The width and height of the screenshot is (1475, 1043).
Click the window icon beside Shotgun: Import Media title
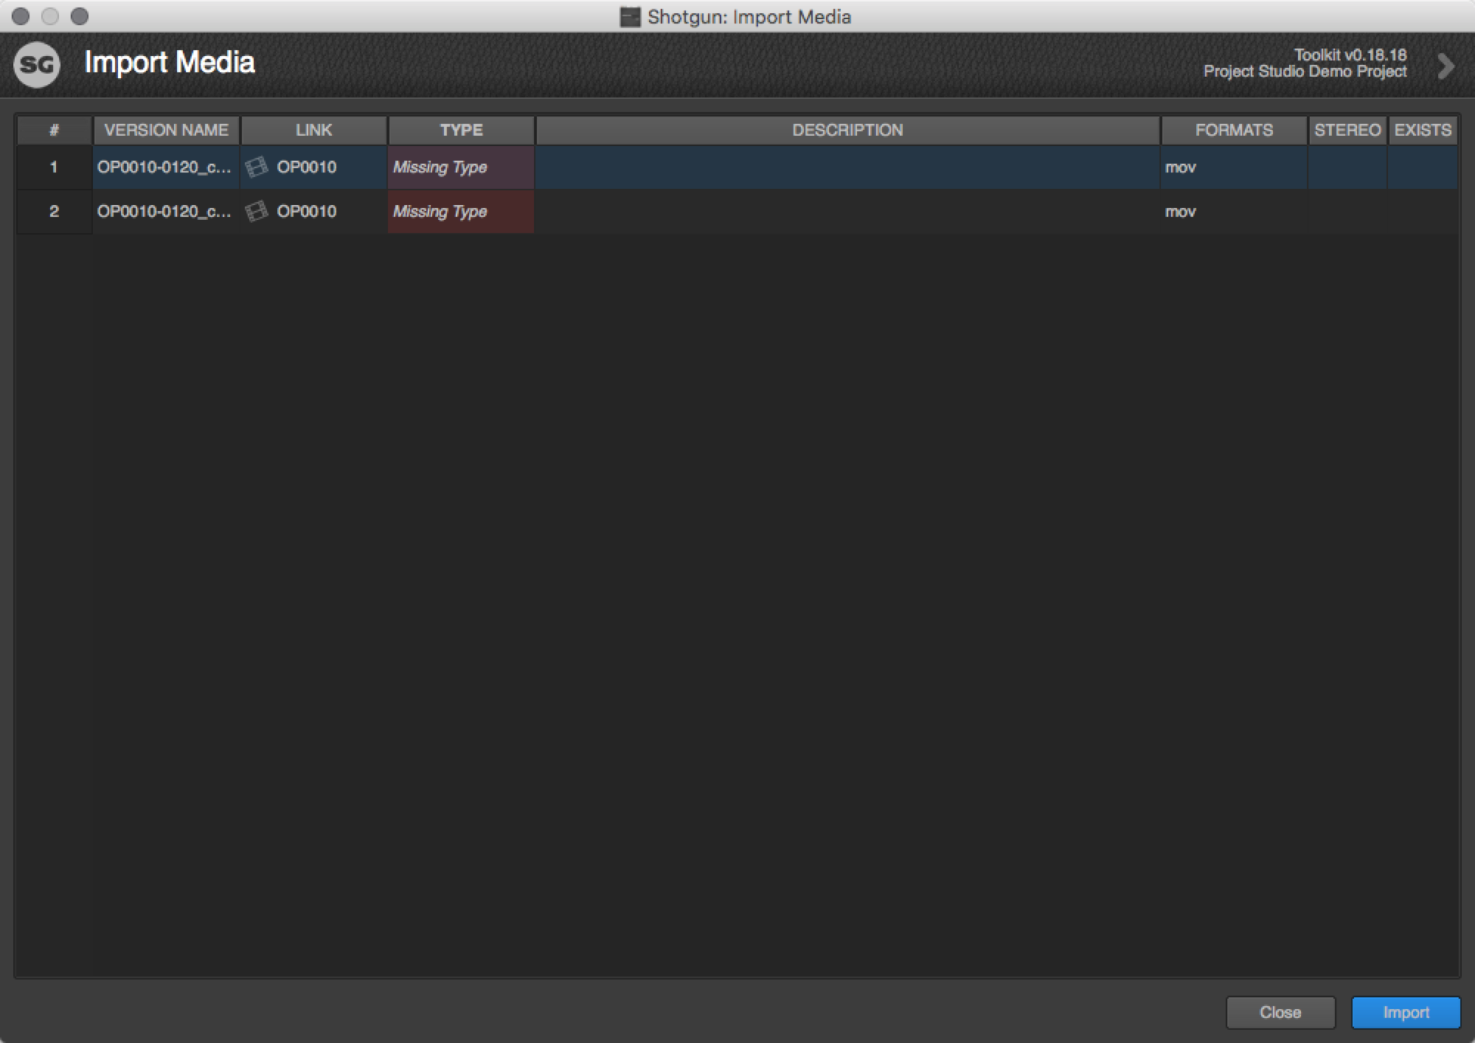(629, 17)
